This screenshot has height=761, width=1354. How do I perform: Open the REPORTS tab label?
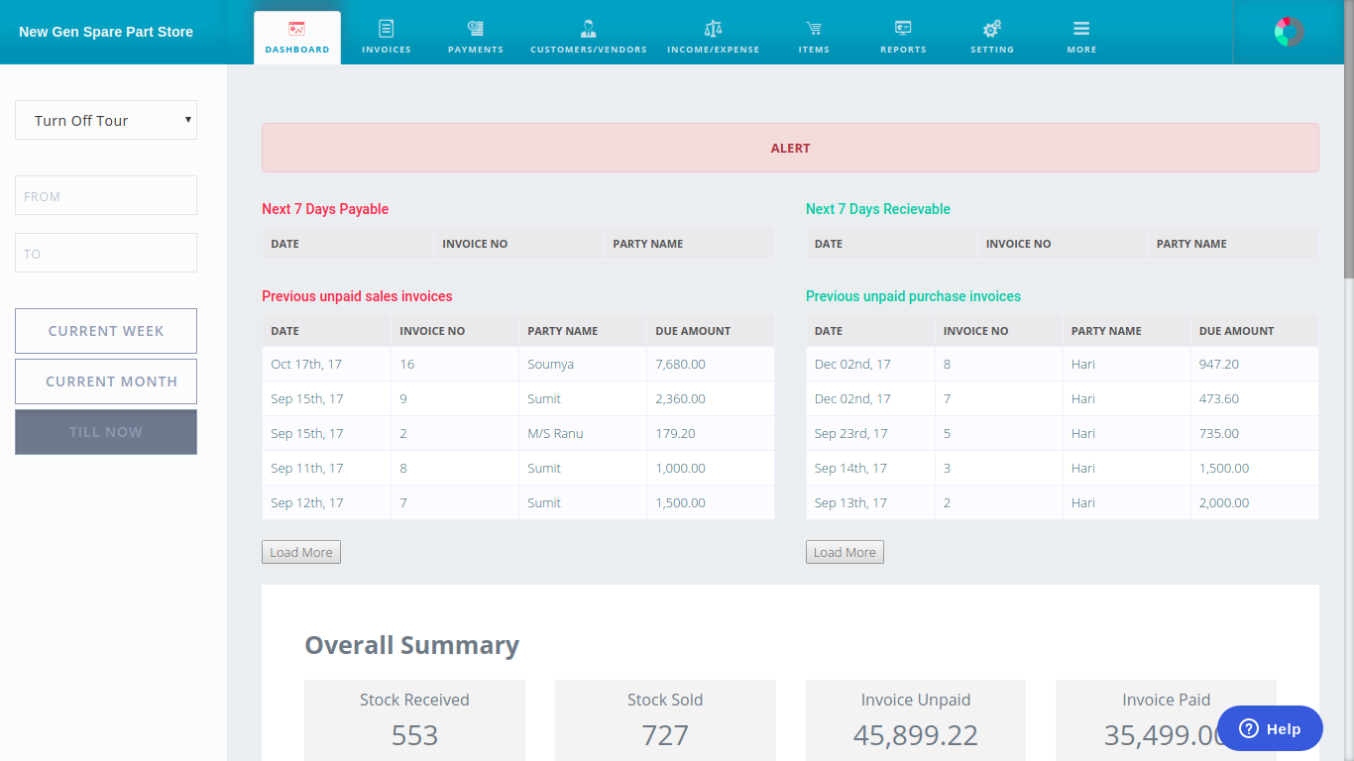(903, 50)
